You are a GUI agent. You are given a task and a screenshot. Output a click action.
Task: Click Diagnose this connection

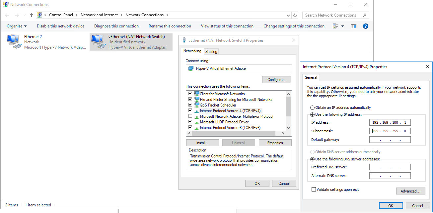tap(116, 26)
